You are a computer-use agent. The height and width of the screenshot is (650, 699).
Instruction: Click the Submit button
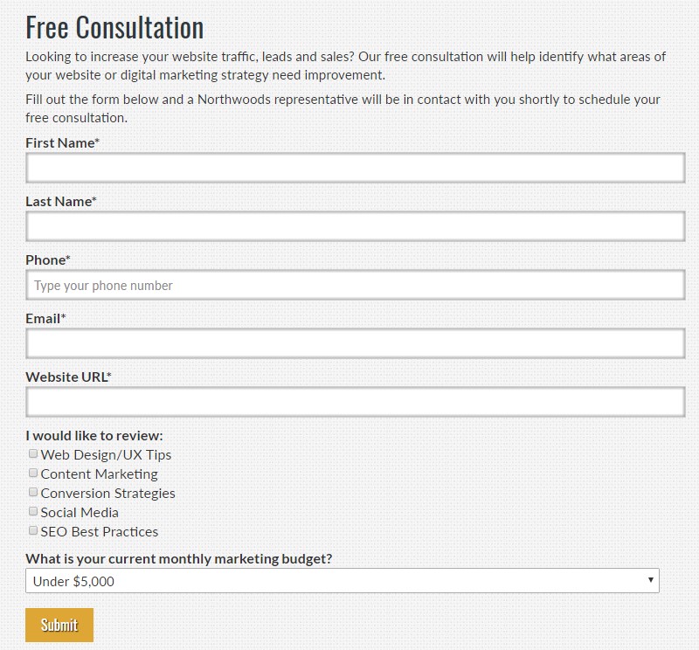tap(59, 625)
